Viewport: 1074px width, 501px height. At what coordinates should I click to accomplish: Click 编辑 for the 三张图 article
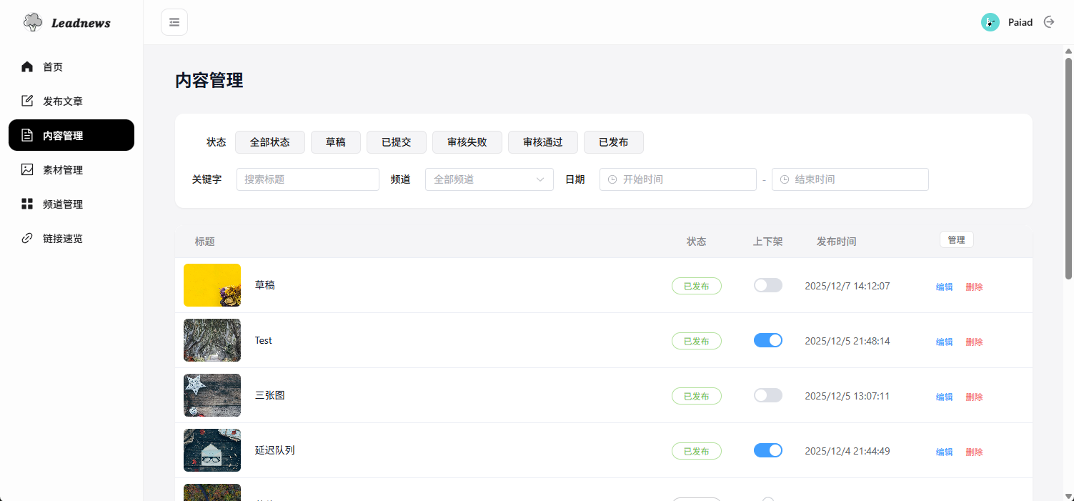tap(945, 397)
